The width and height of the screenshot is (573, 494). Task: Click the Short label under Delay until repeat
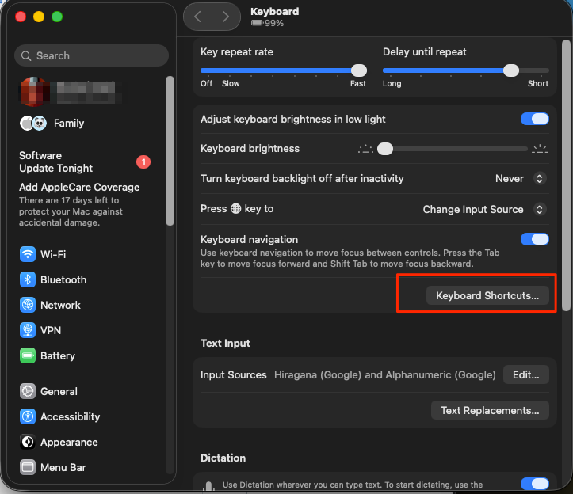coord(538,84)
